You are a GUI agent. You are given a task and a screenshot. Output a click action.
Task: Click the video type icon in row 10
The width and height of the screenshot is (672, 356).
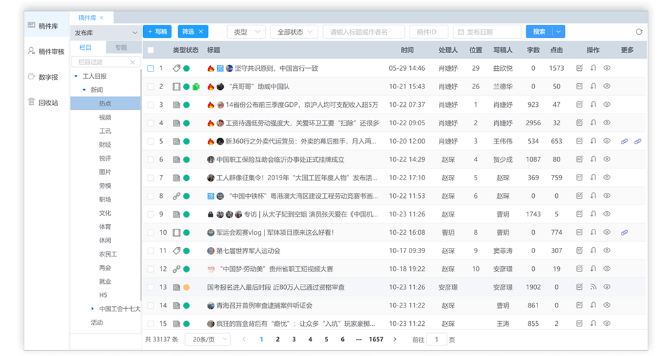coord(176,233)
